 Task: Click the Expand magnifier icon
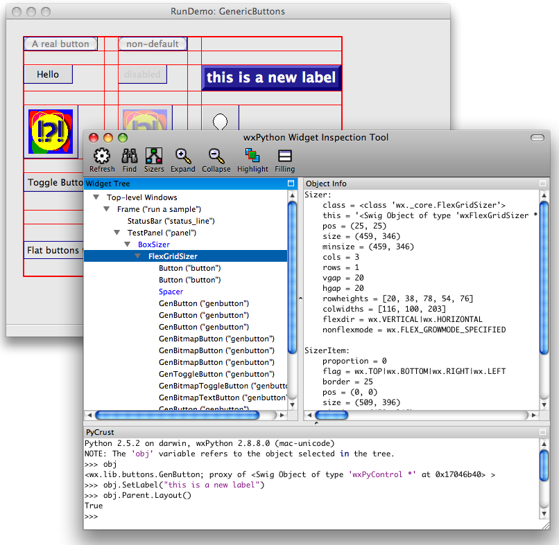point(183,157)
